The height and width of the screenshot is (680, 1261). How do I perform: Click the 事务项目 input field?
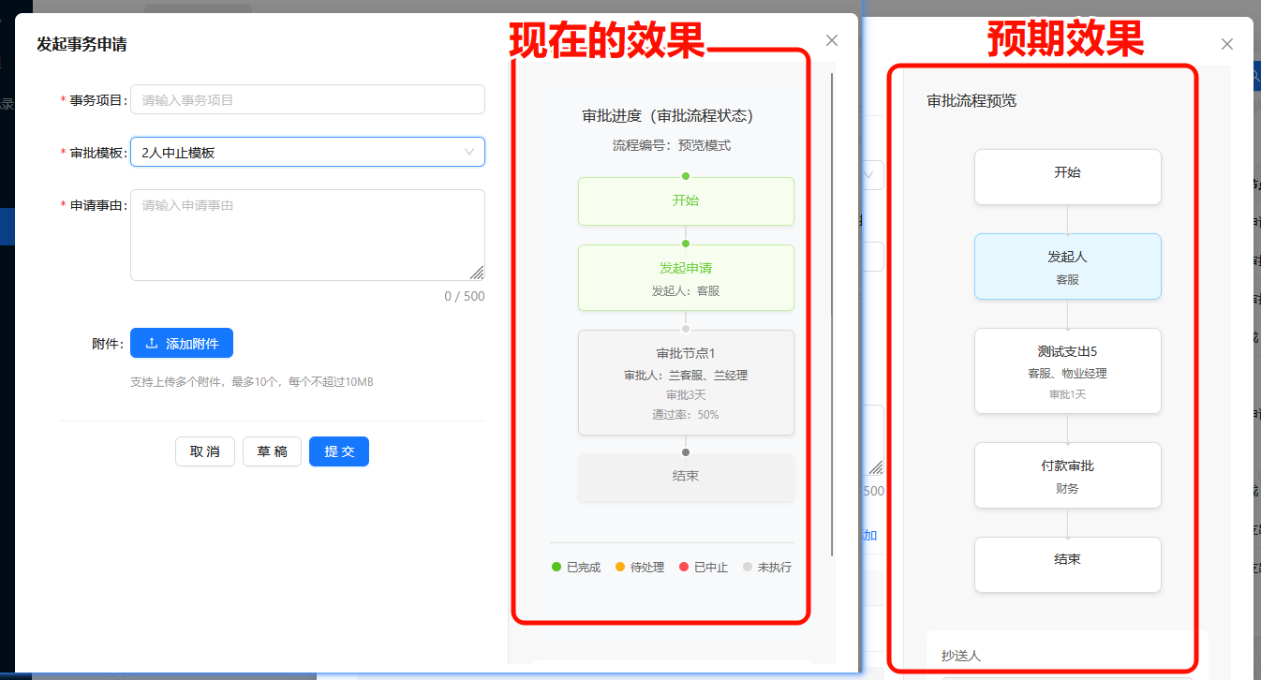pyautogui.click(x=307, y=99)
